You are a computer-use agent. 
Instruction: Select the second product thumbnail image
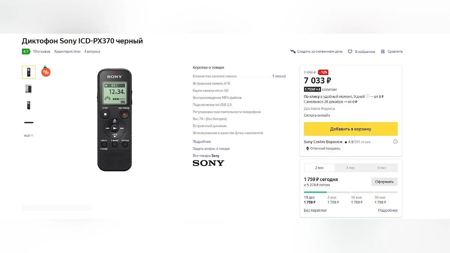[28, 89]
